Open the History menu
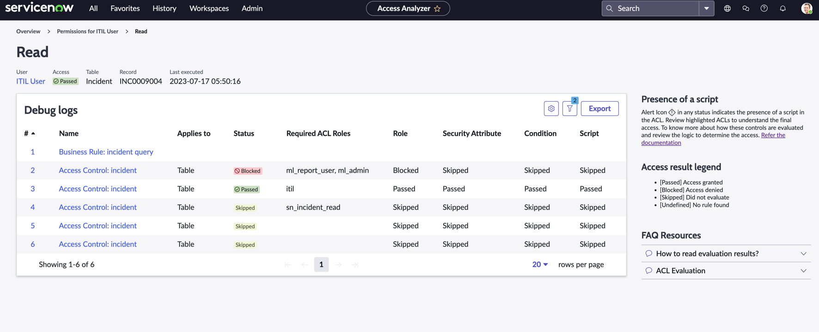 [165, 8]
